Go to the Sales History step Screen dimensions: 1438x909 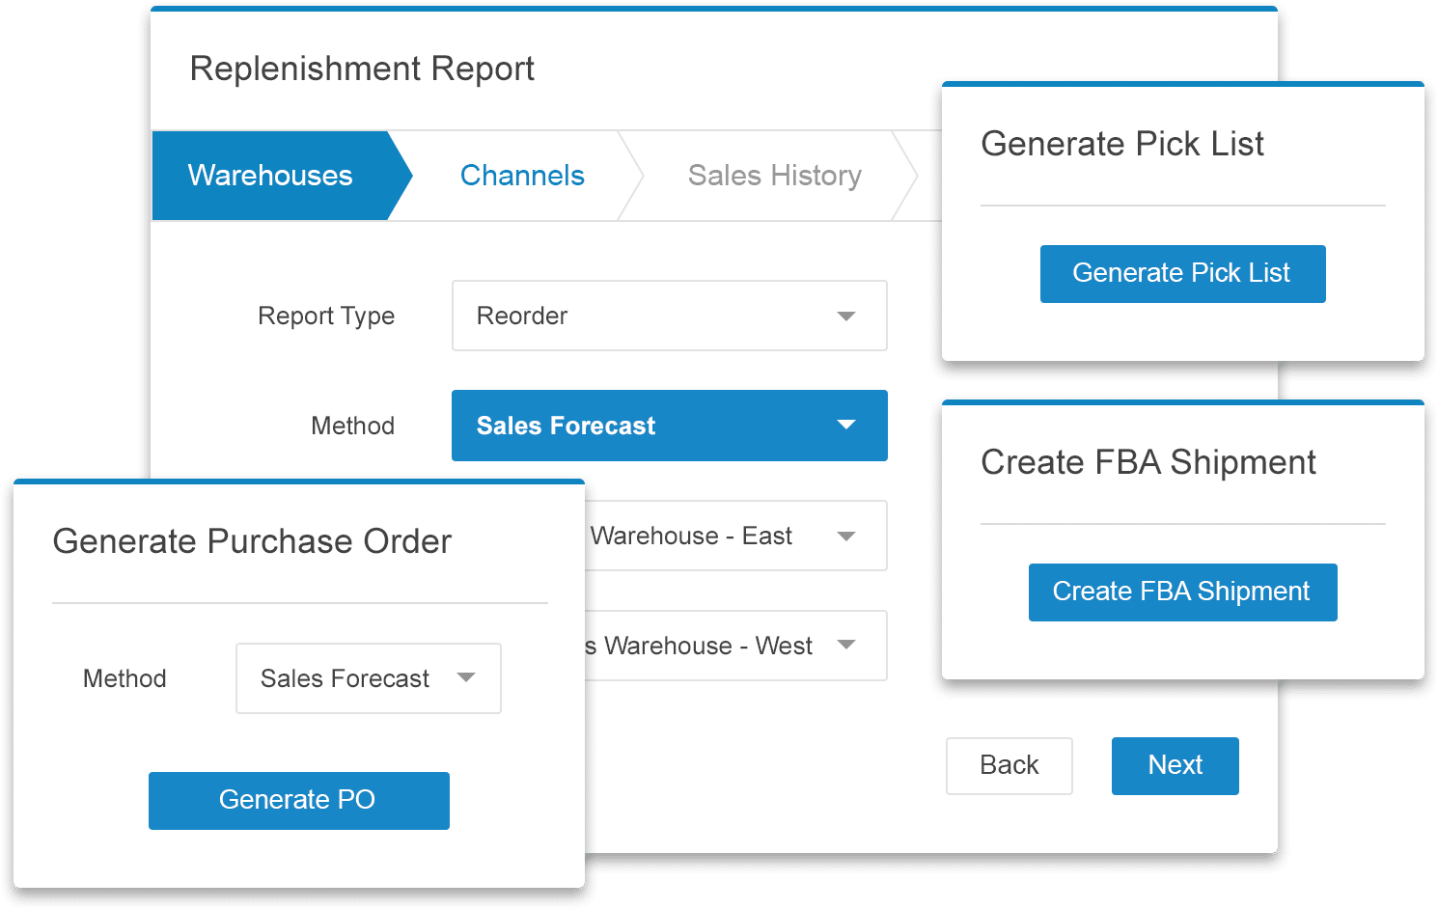(x=774, y=176)
